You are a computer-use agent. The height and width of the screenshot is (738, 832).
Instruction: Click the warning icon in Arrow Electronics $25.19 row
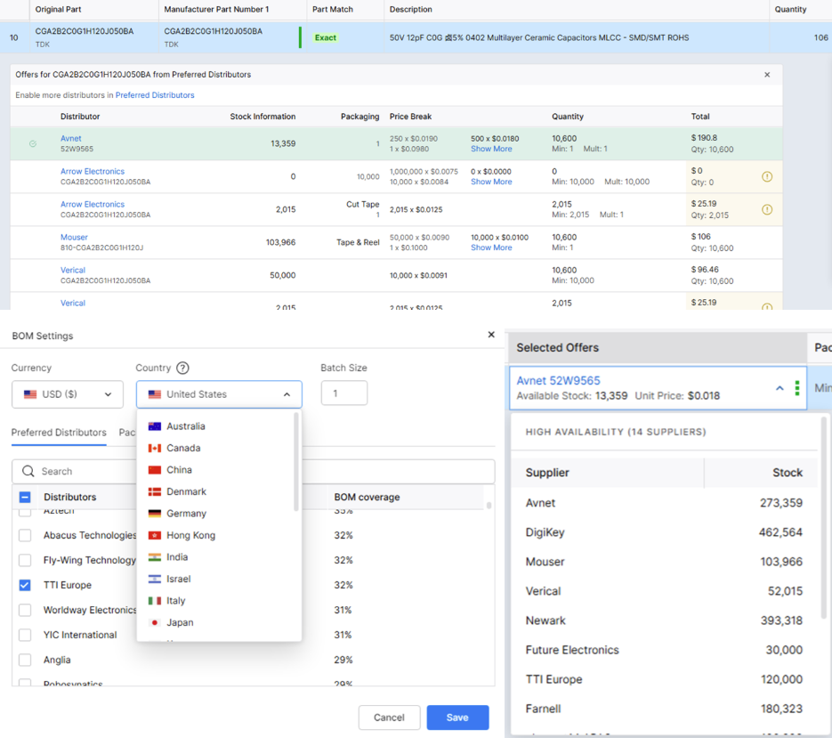[x=767, y=210]
